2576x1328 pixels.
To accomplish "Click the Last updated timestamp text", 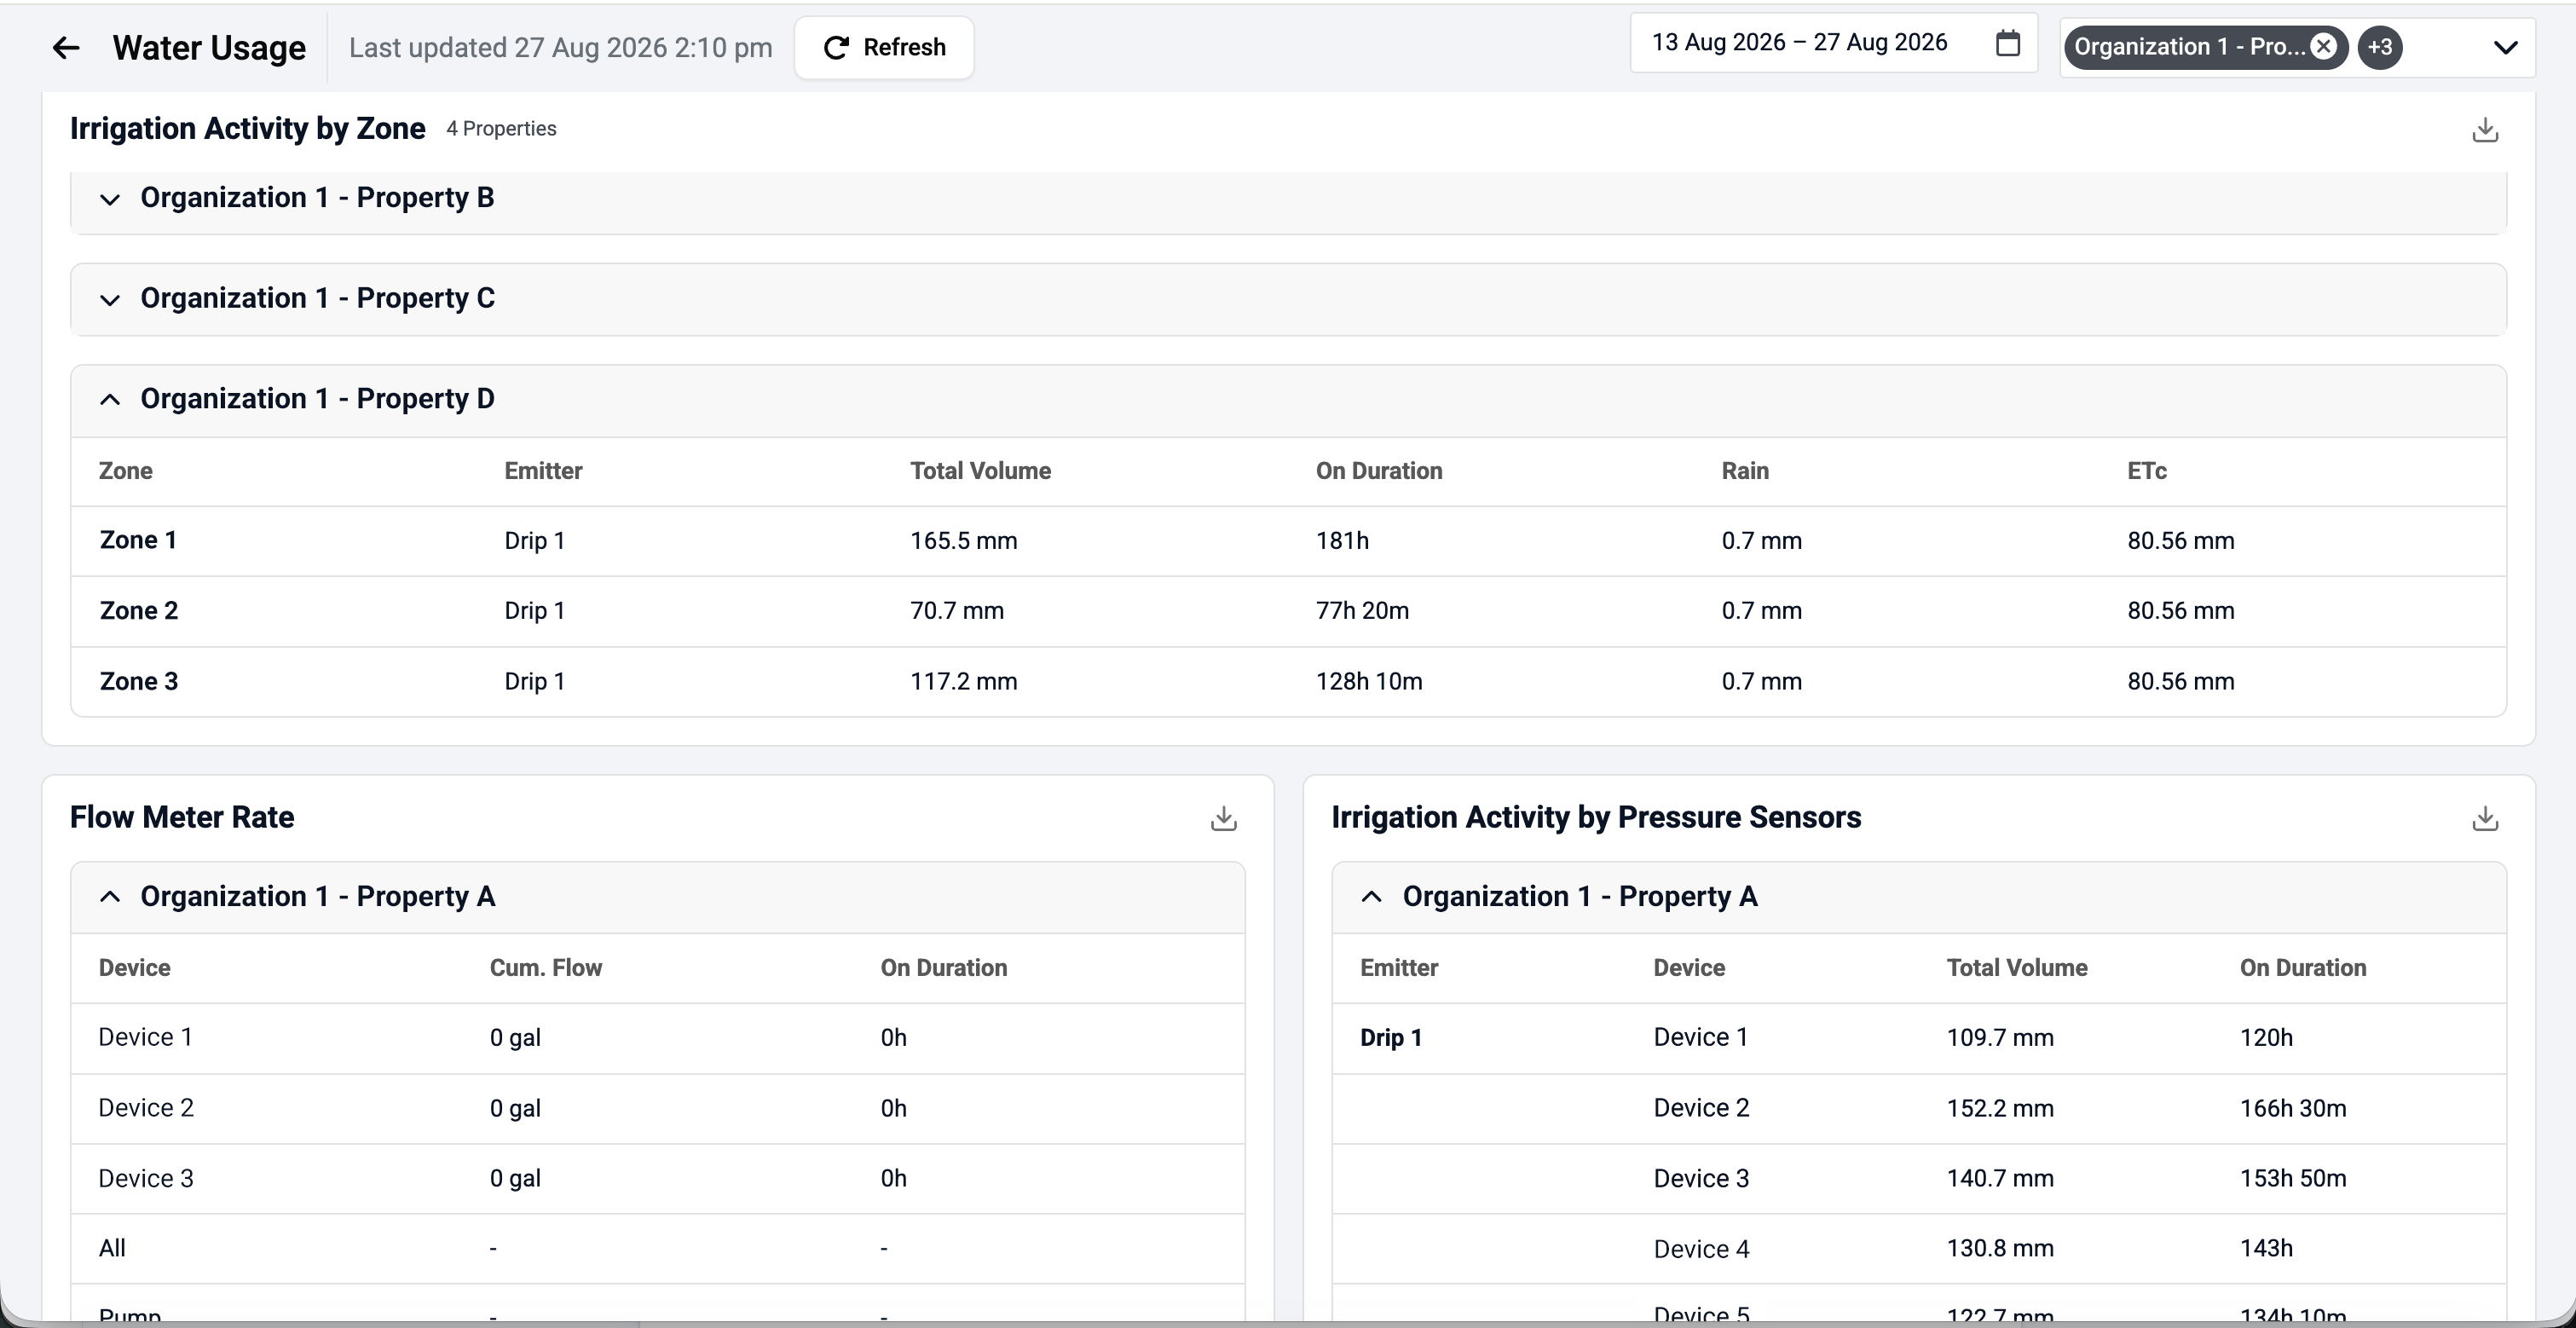I will [560, 48].
